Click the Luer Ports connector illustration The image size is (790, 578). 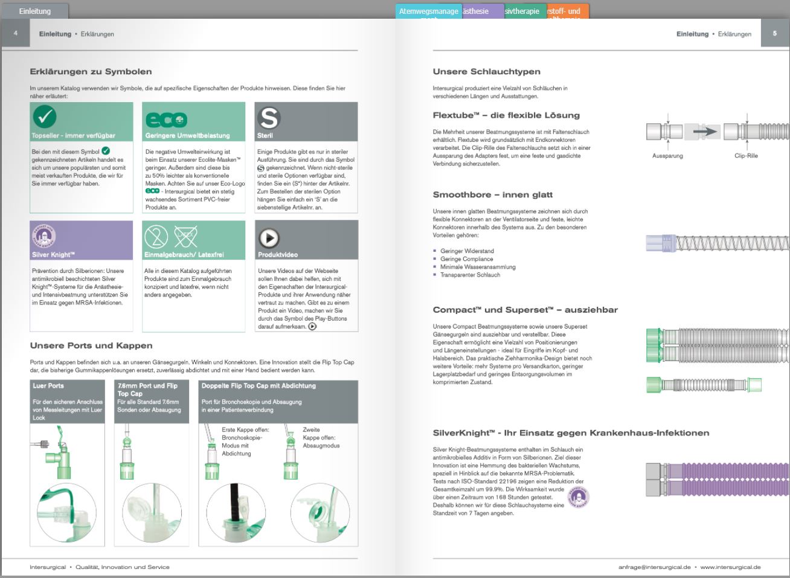pos(51,451)
